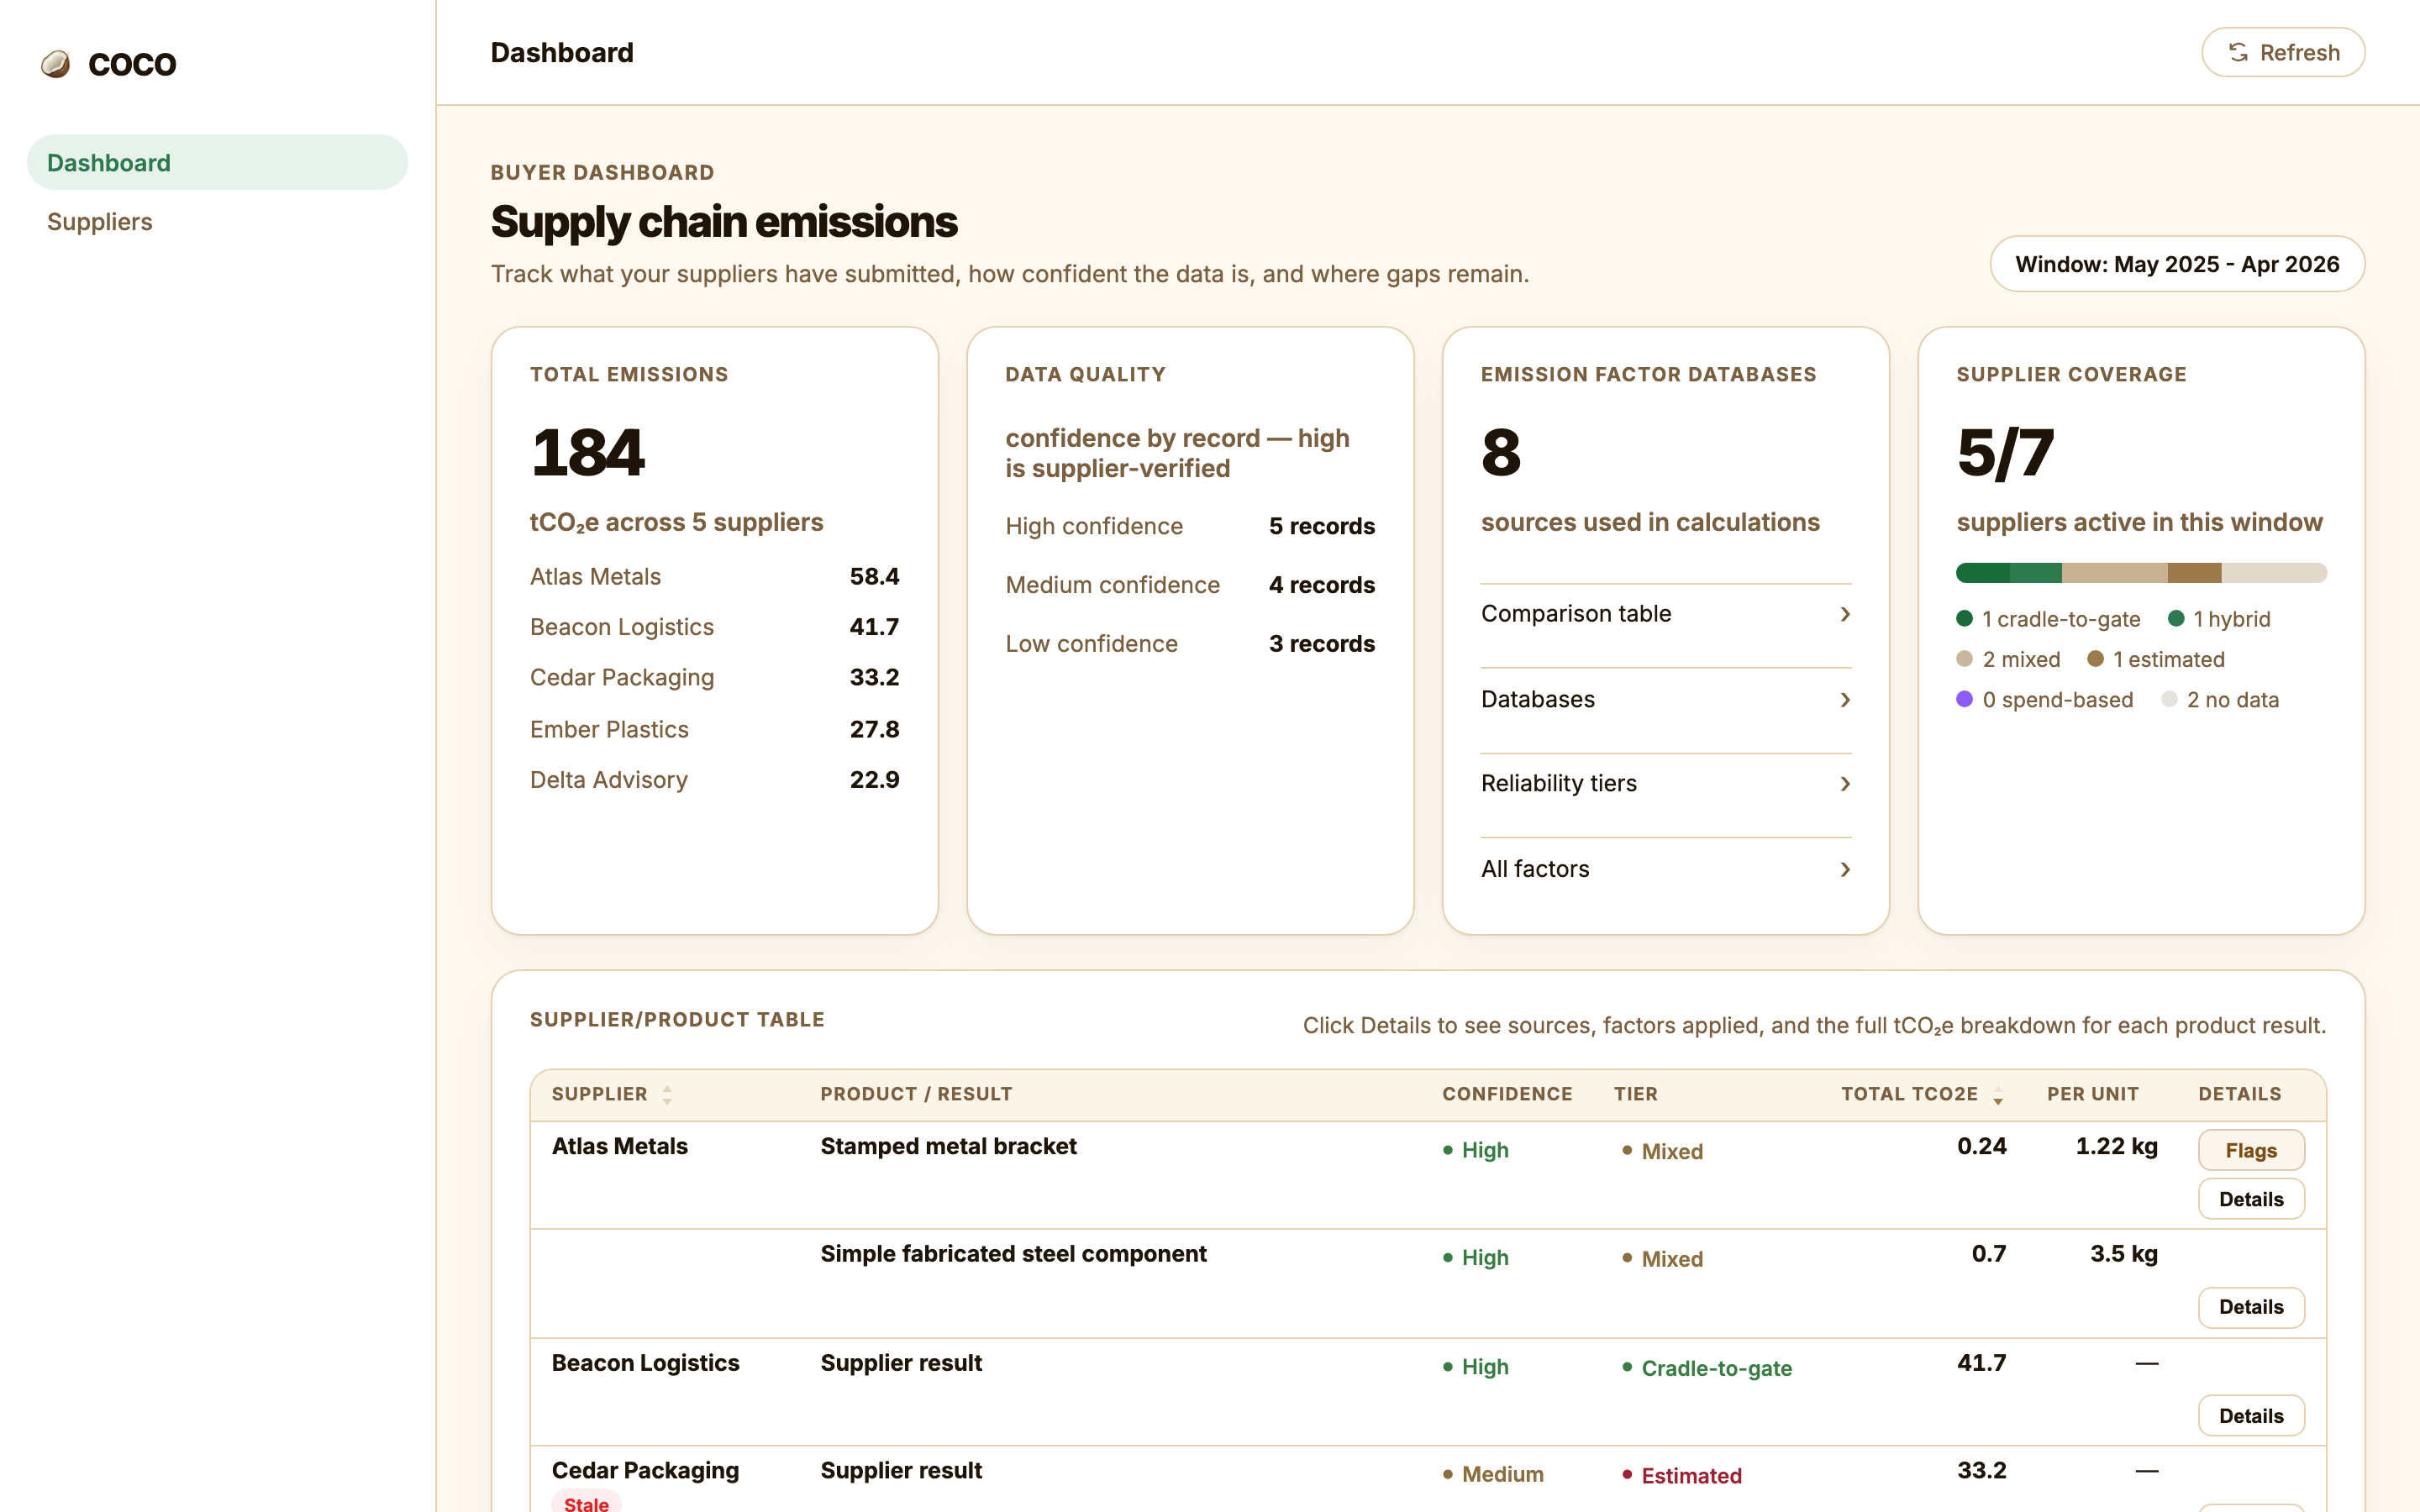Click the Tier column header
The height and width of the screenshot is (1512, 2420).
pyautogui.click(x=1635, y=1094)
